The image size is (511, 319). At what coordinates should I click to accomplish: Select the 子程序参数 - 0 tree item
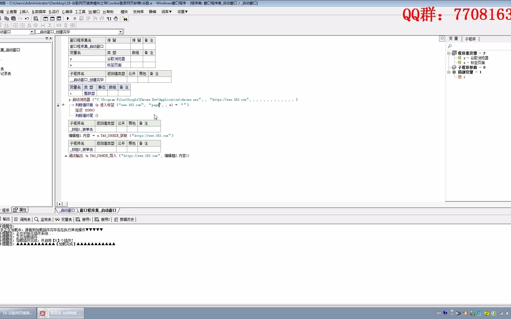(471, 67)
